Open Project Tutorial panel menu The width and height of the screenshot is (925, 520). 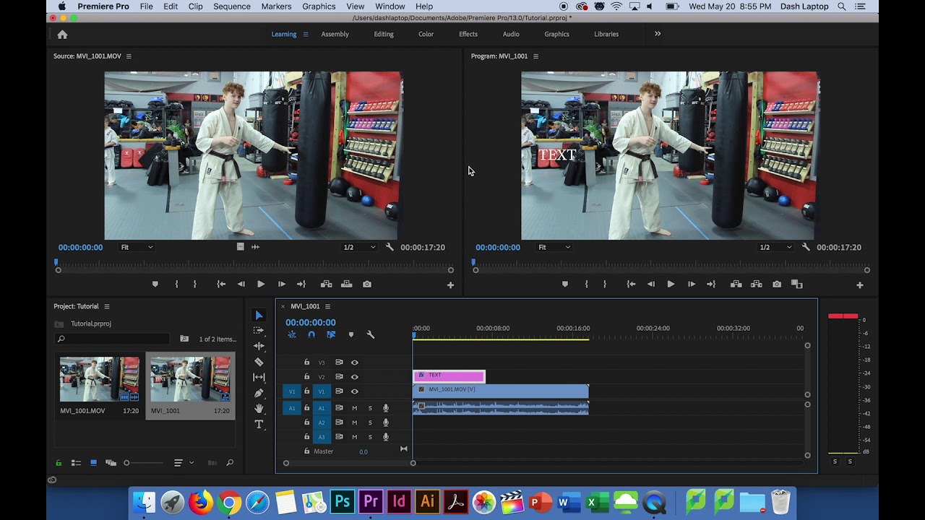pyautogui.click(x=107, y=306)
